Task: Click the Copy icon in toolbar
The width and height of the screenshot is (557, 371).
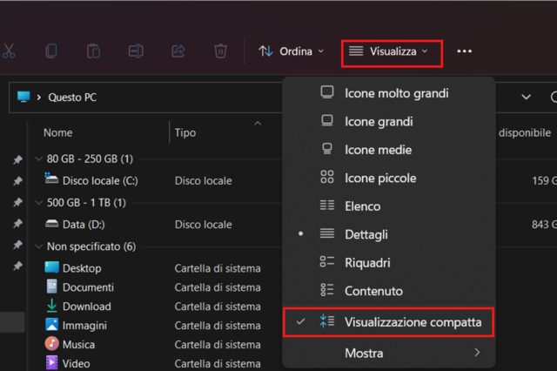Action: [x=51, y=51]
